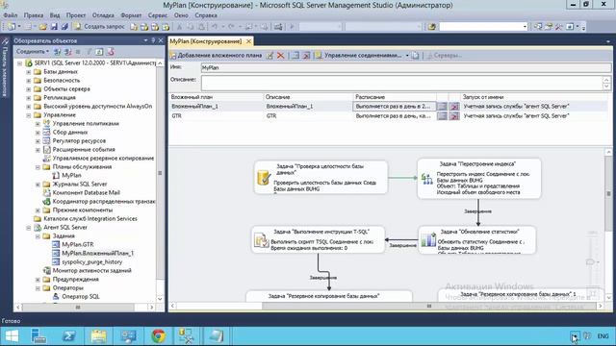Screen dimensions: 616x346
Task: Open the Windows Start button
Action: pos(12,336)
